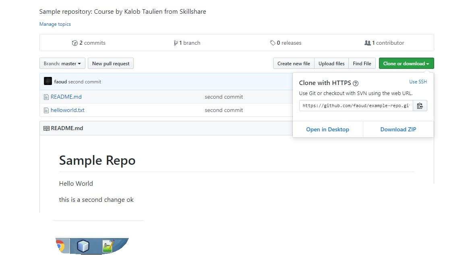The image size is (472, 255).
Task: Click the releases tag icon
Action: (x=272, y=43)
